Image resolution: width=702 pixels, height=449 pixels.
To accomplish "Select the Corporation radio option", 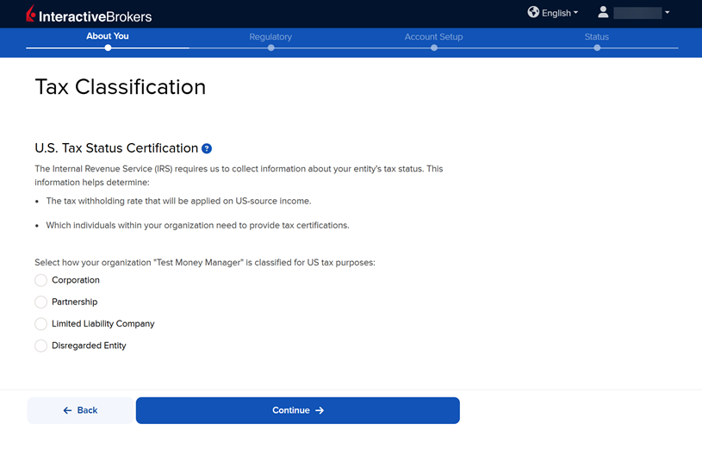I will (40, 280).
